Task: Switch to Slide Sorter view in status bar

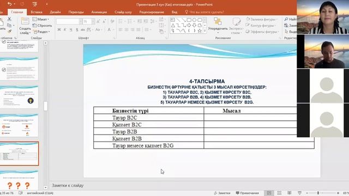Action: pyautogui.click(x=279, y=193)
